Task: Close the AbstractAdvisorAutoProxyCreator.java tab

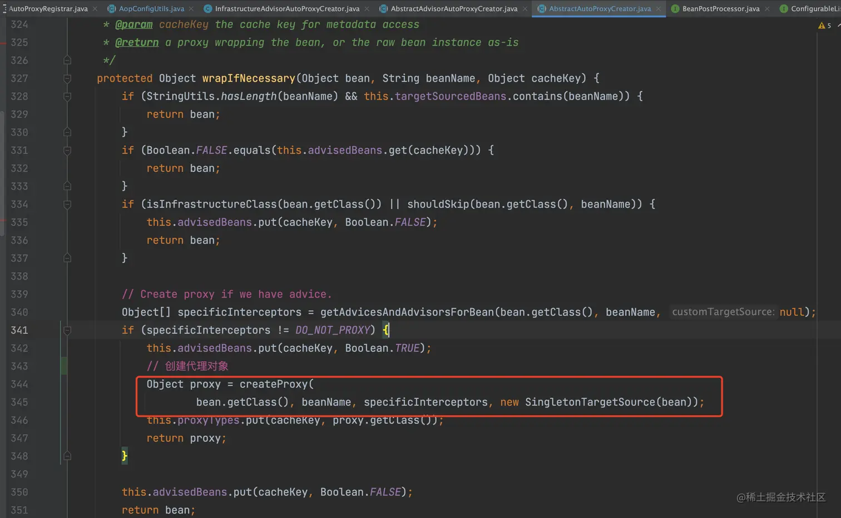Action: (x=525, y=9)
